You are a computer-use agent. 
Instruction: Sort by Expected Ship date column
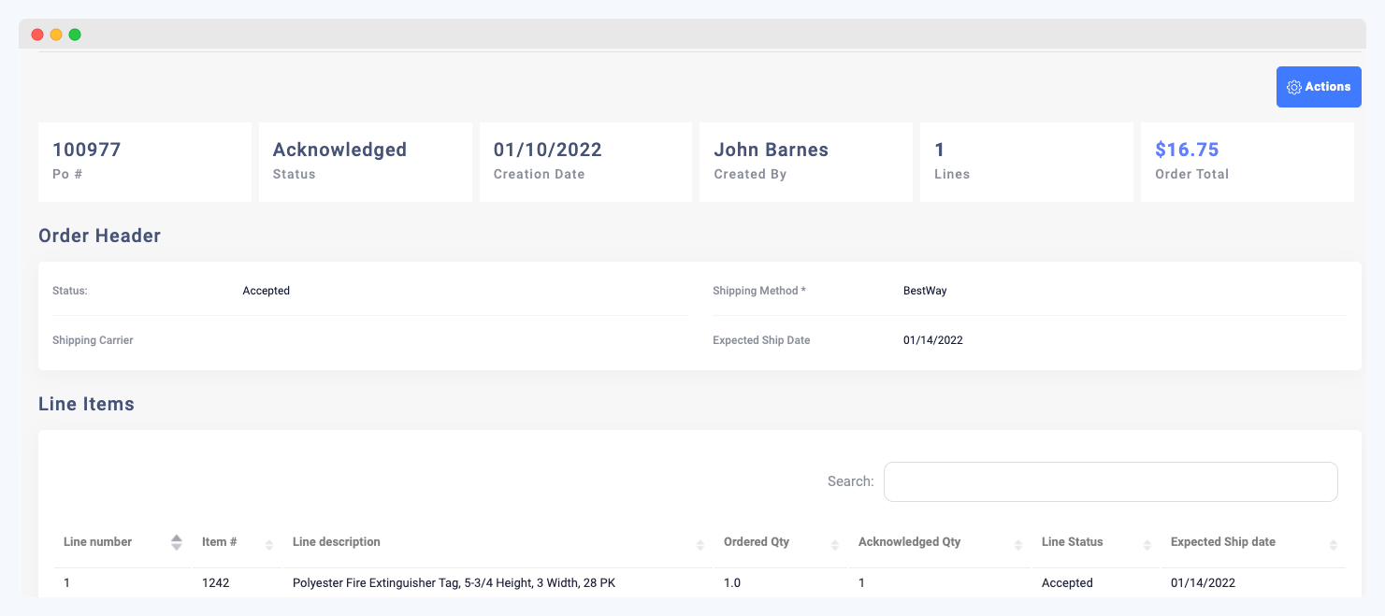point(1333,542)
